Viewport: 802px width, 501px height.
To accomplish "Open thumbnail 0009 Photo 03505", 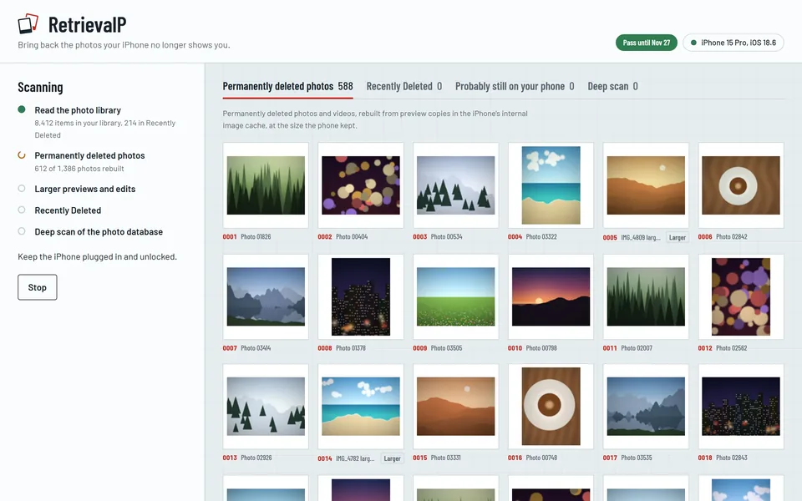I will pyautogui.click(x=456, y=296).
